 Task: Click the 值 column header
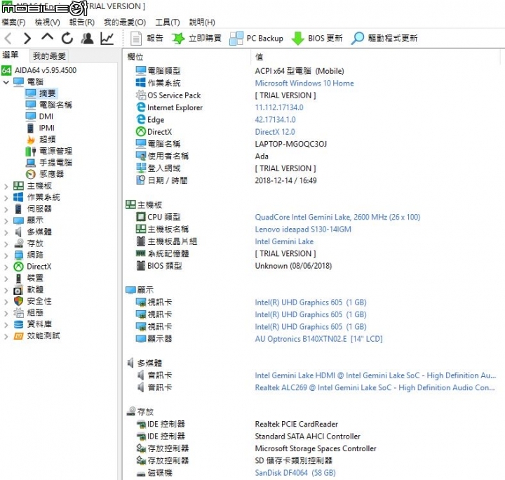(x=260, y=57)
